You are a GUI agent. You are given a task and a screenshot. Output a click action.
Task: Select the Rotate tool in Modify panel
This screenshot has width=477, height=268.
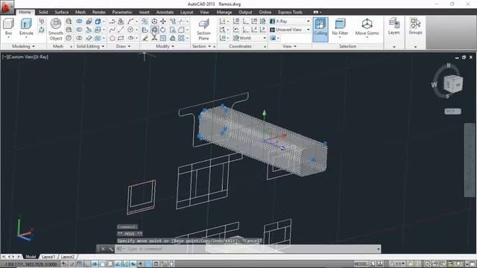point(163,30)
